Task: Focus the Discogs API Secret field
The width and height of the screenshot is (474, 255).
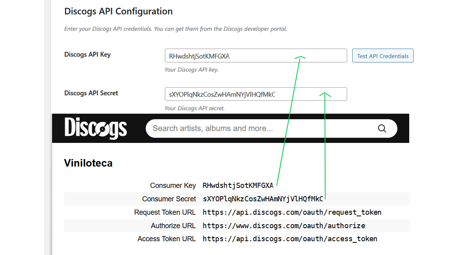Action: pos(256,94)
